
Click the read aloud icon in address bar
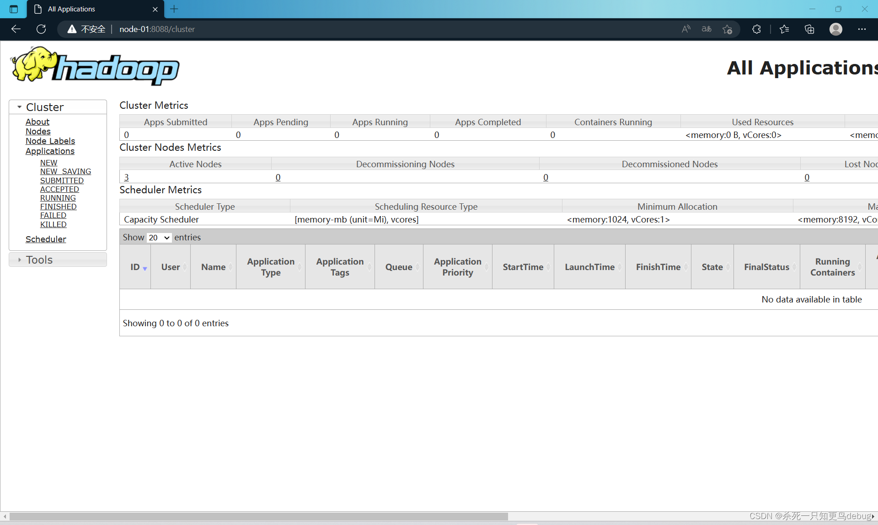click(x=686, y=29)
